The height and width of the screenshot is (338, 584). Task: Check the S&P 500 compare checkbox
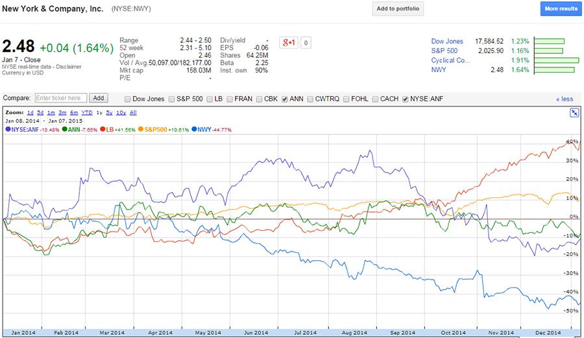click(x=172, y=99)
